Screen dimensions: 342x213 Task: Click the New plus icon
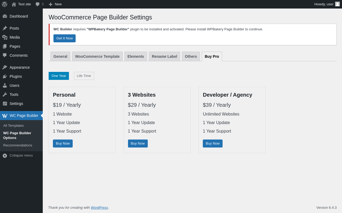(x=50, y=4)
